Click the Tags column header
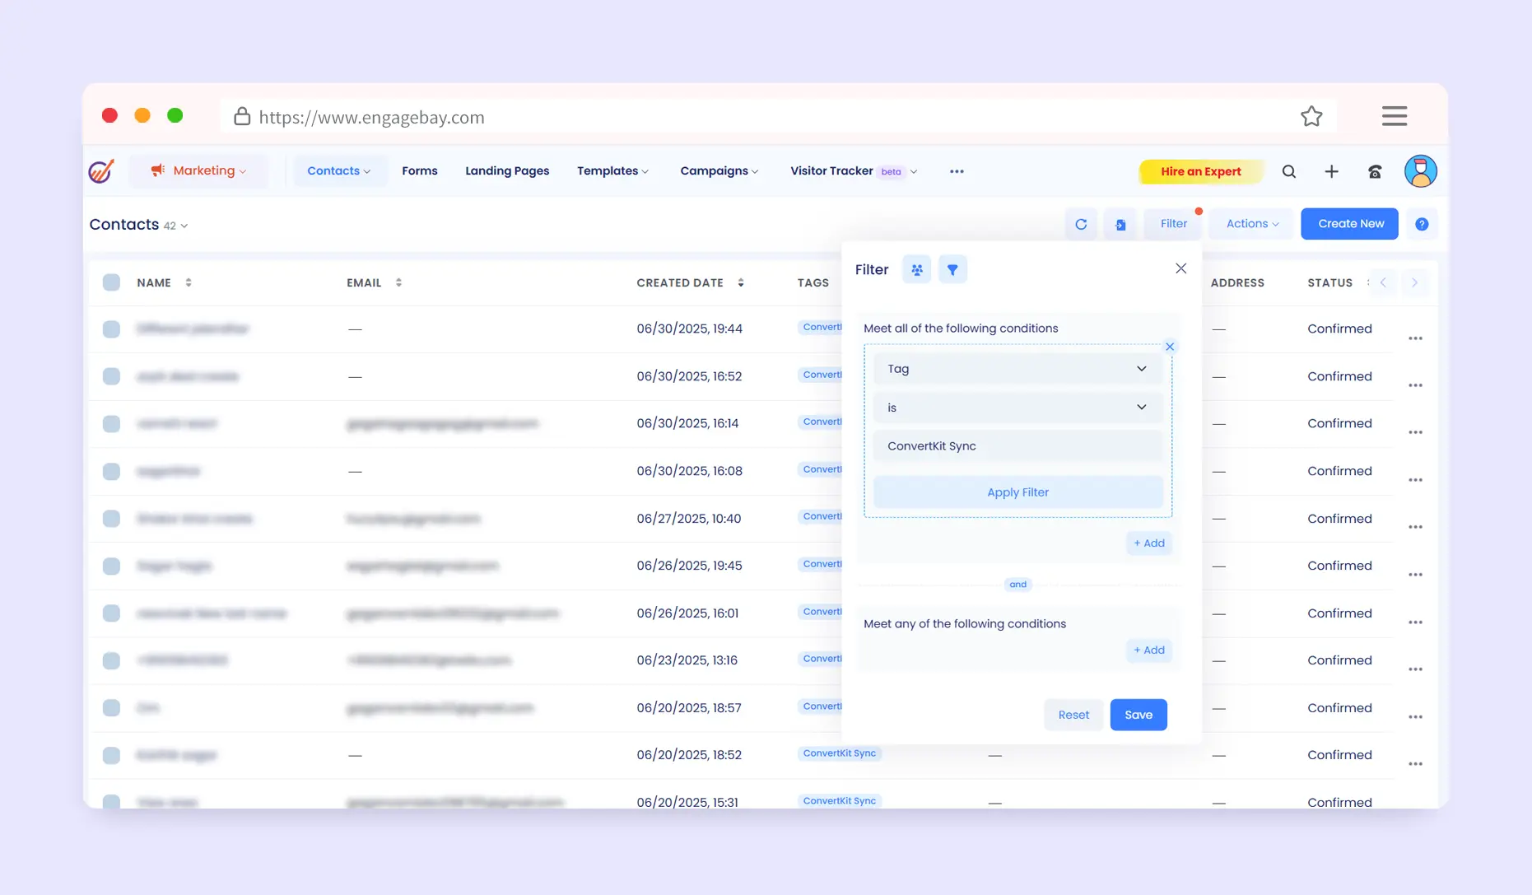 pyautogui.click(x=813, y=282)
